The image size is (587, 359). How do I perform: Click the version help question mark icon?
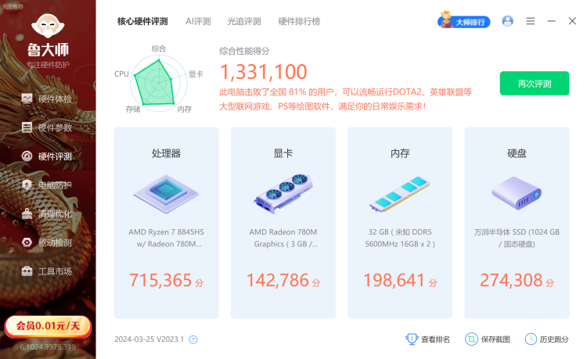[193, 339]
